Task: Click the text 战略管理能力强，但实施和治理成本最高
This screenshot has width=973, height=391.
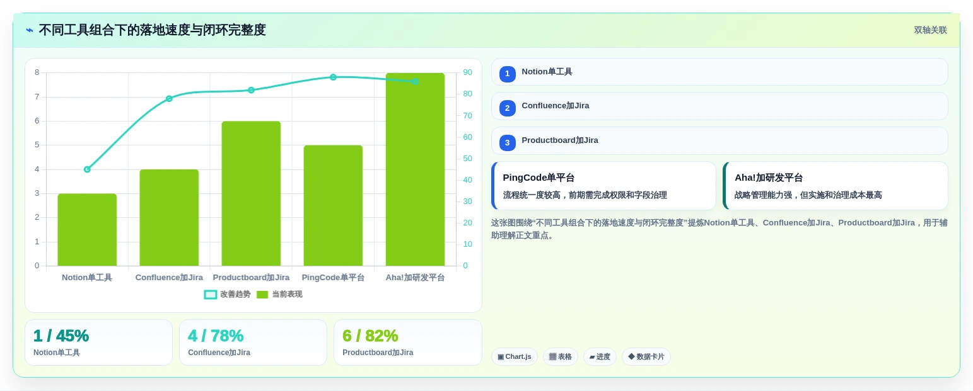Action: pos(808,195)
